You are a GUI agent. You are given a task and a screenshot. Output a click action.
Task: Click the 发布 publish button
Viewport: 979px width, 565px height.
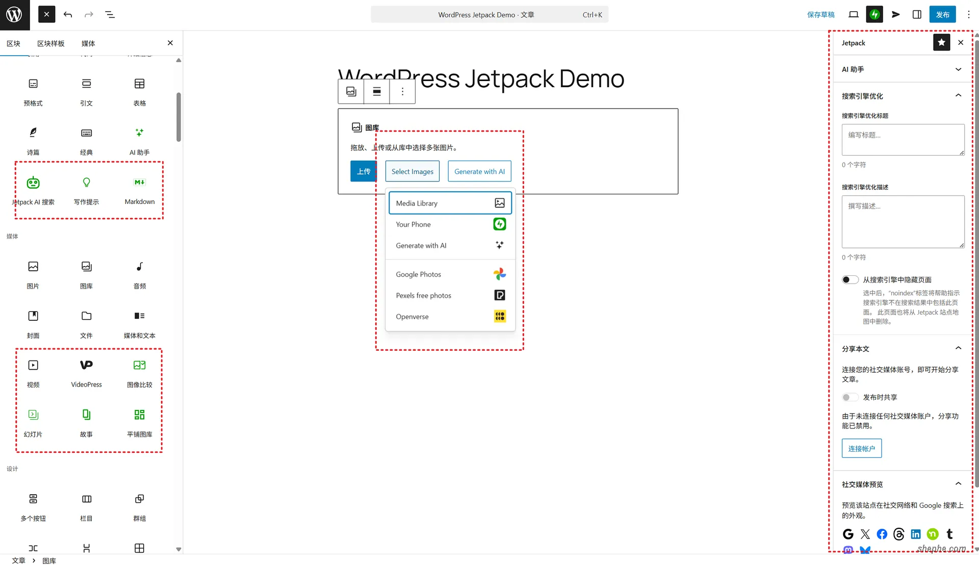click(943, 14)
